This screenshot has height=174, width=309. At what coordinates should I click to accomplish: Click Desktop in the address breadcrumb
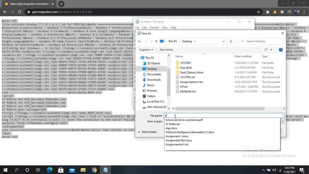click(187, 42)
